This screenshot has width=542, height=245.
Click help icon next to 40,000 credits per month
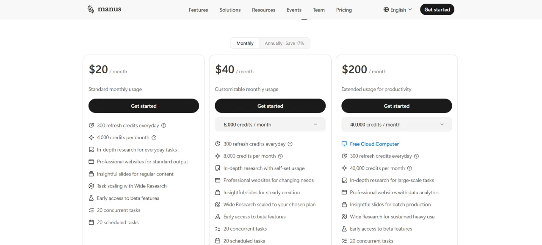(x=409, y=168)
